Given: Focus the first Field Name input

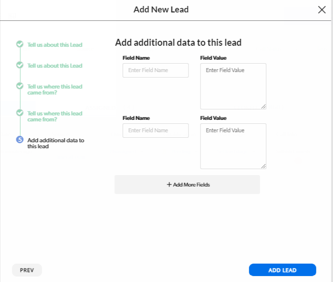Looking at the screenshot, I should [156, 71].
